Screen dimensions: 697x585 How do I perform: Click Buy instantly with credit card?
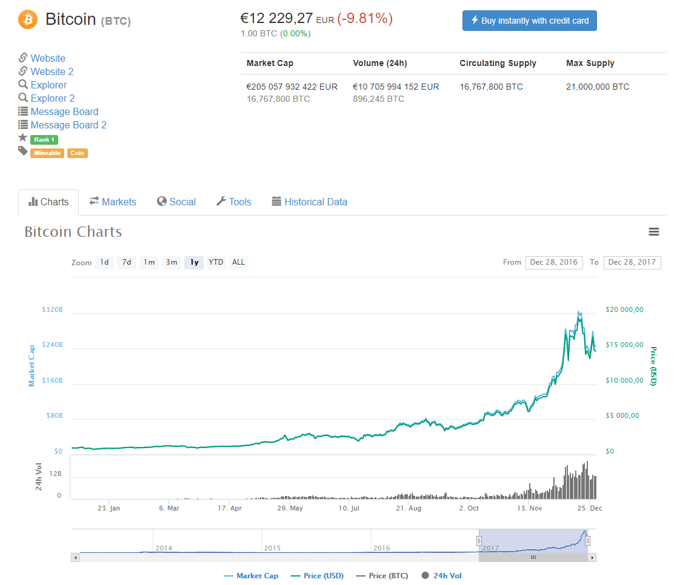[530, 21]
